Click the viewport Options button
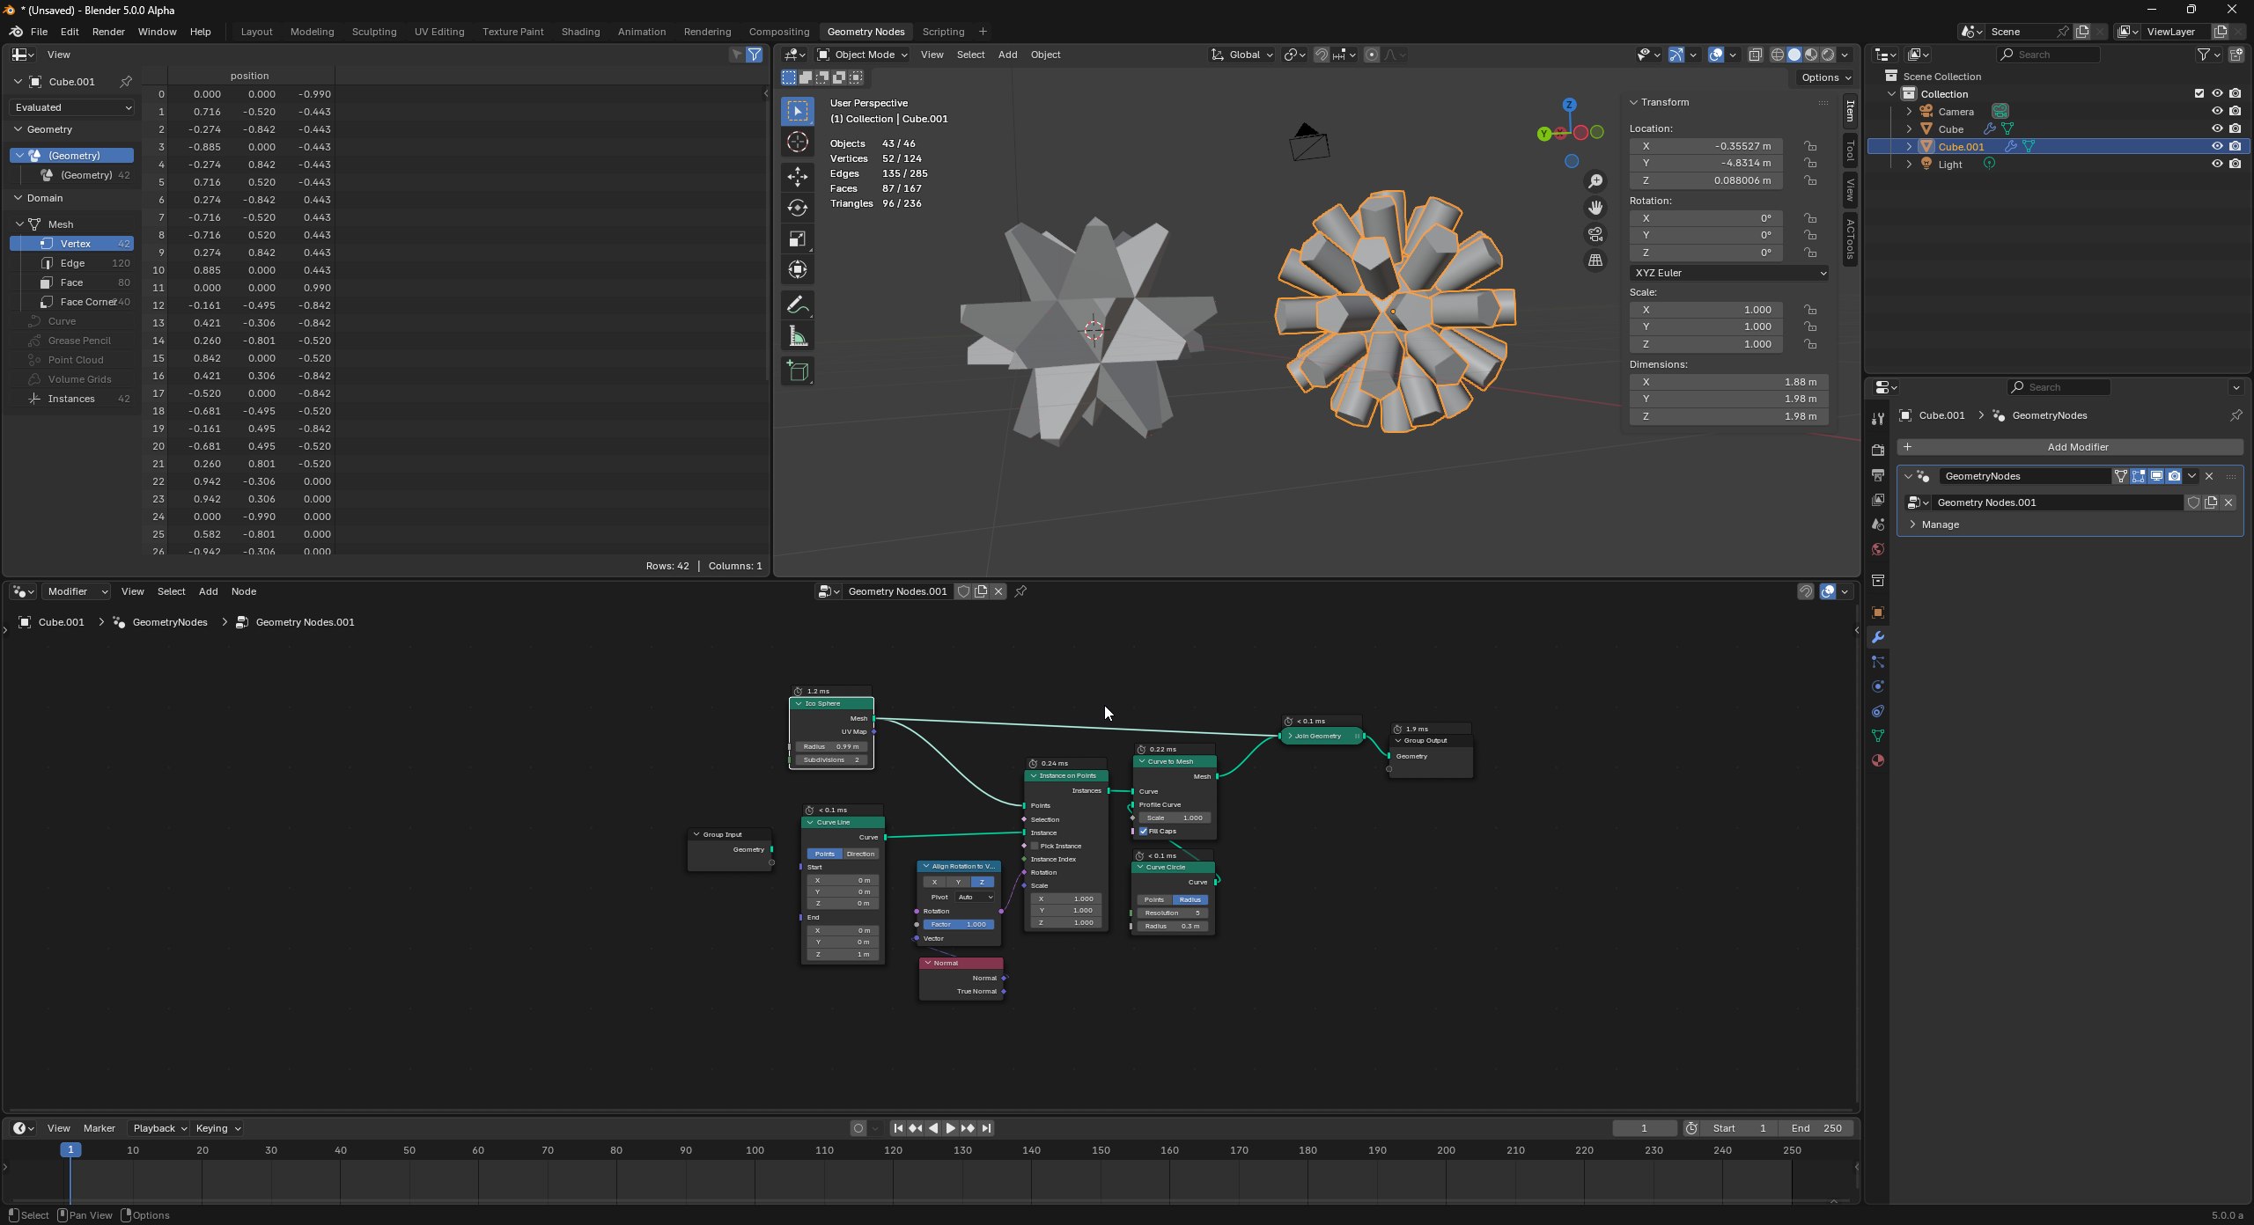 [1824, 77]
